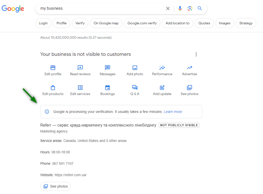Click the See photos button below website
Image resolution: width=263 pixels, height=194 pixels.
coord(55,186)
